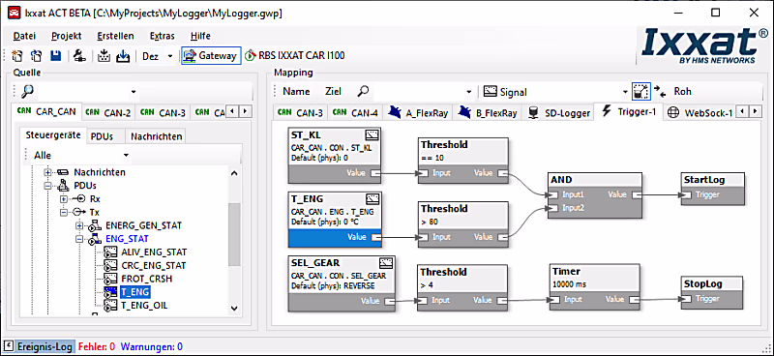Click the download-to-device arrow icon

point(123,56)
